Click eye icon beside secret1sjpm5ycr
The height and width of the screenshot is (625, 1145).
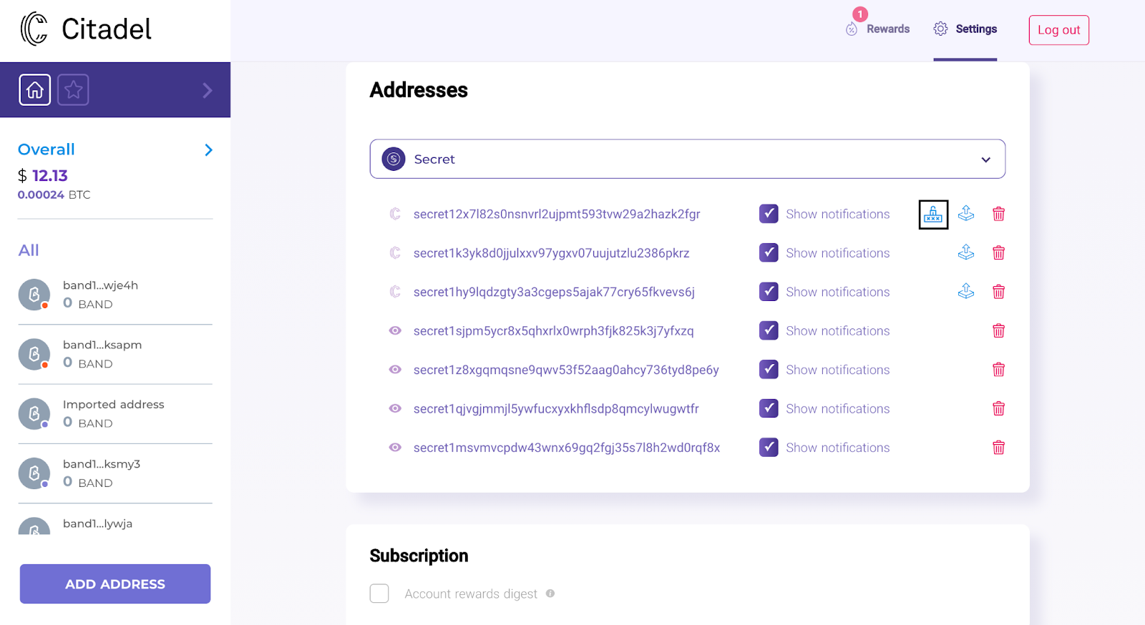[x=395, y=330]
